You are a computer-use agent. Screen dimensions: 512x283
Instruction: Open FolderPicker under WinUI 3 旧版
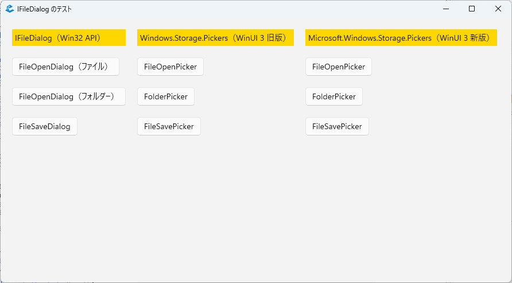[x=166, y=96]
